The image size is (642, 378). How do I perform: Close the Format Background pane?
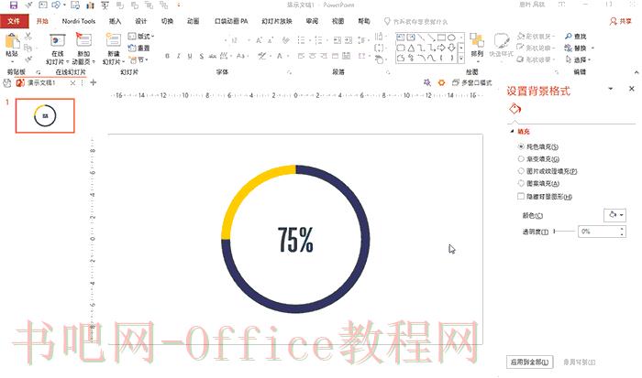pyautogui.click(x=631, y=89)
